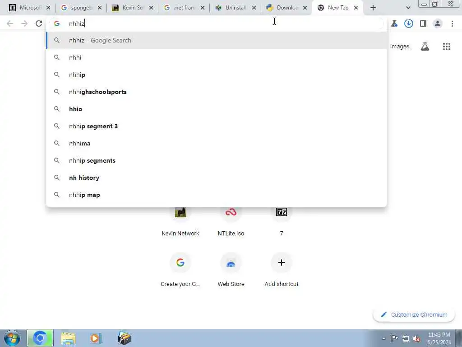This screenshot has width=462, height=347.
Task: Select the 'hhio' suggestion
Action: point(217,109)
